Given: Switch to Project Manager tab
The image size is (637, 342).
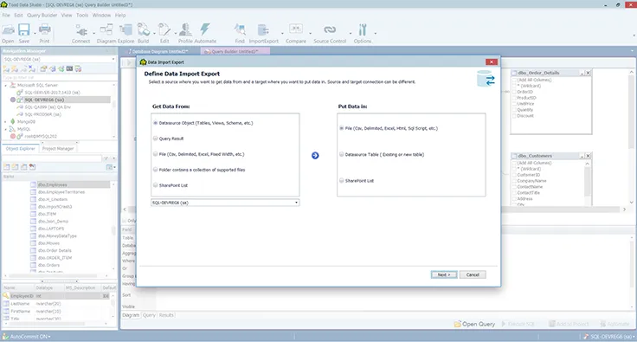Looking at the screenshot, I should click(x=58, y=149).
